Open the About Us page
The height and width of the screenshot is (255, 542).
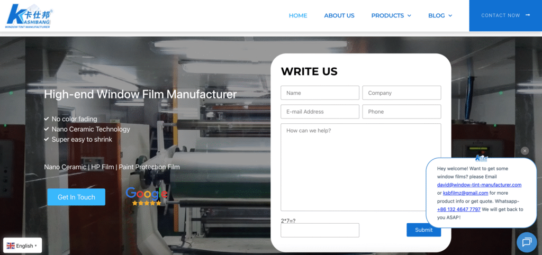339,16
